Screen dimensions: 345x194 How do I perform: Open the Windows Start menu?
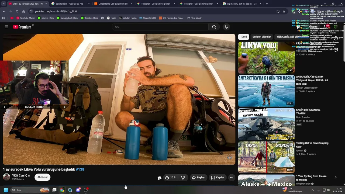[x=6, y=190]
